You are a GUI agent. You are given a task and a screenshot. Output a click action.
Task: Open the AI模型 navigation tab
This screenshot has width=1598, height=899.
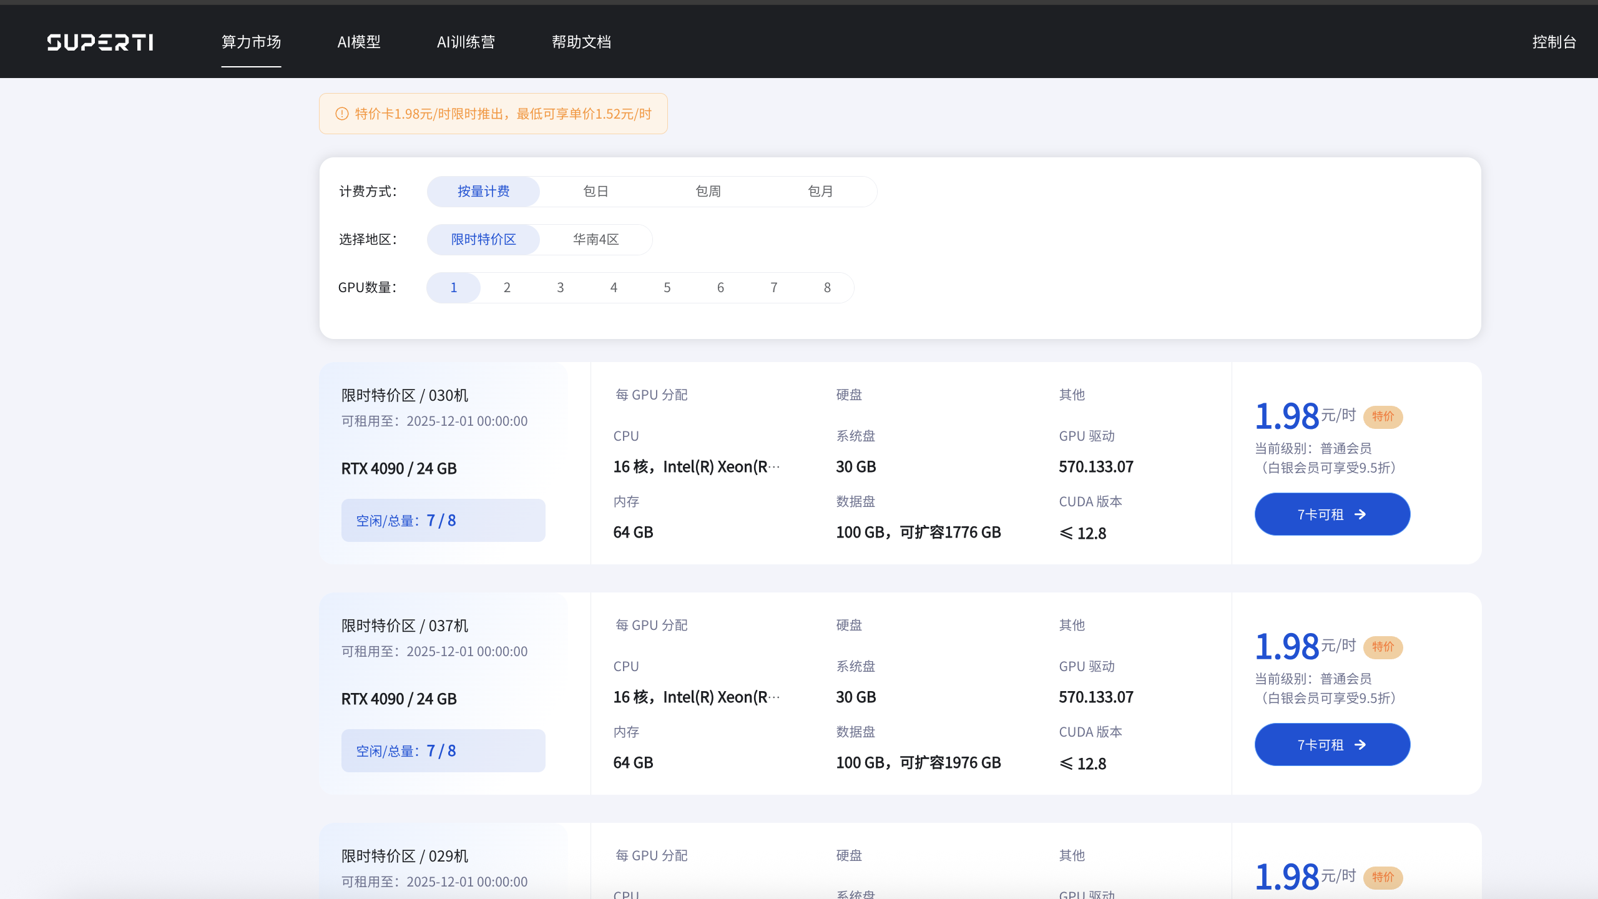click(359, 42)
